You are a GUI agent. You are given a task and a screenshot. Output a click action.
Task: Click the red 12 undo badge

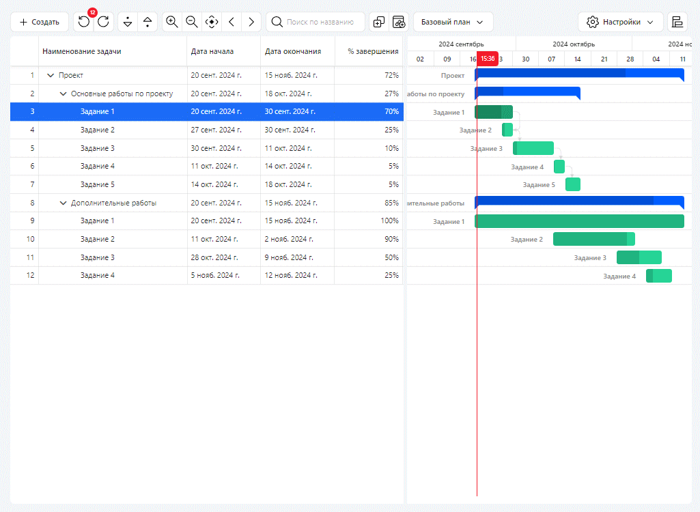[92, 12]
